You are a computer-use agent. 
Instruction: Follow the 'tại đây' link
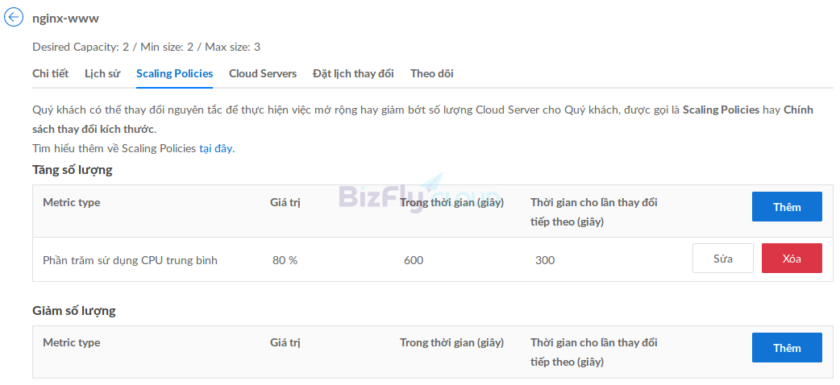(216, 149)
